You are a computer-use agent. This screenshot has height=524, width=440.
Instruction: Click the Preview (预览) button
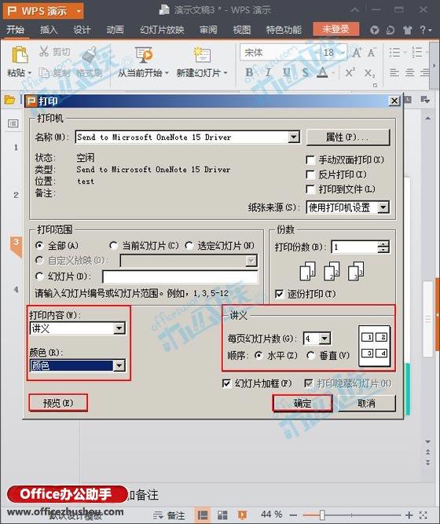58,403
